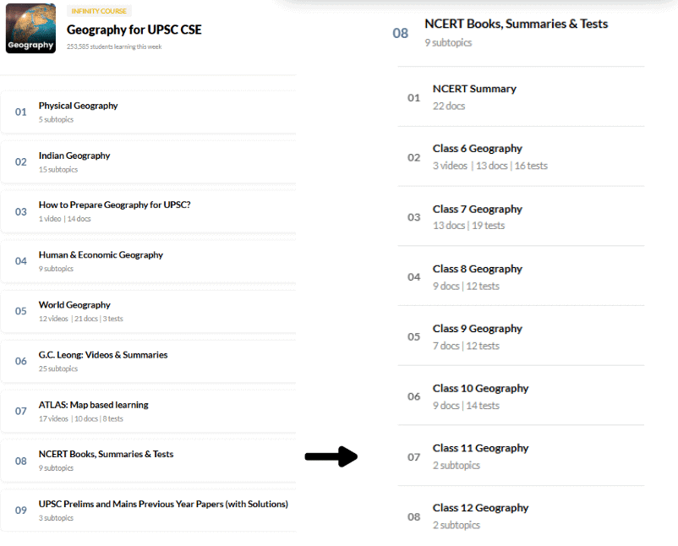The height and width of the screenshot is (546, 678).
Task: Expand the Indian Geography section
Action: coord(148,162)
